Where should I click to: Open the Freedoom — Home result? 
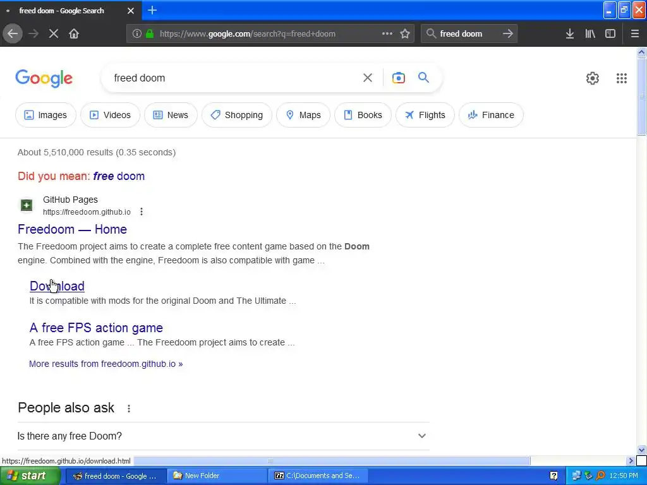tap(72, 229)
